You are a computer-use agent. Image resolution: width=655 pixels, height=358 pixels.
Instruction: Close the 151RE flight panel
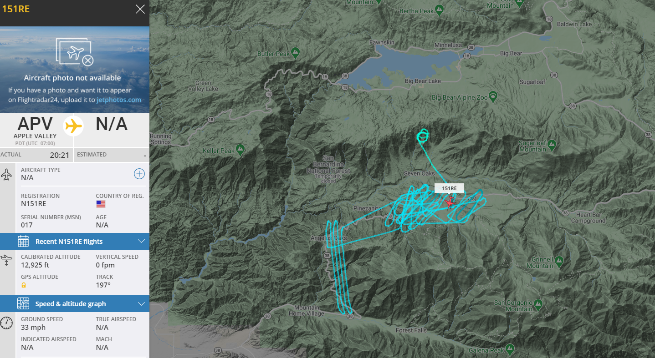tap(140, 9)
